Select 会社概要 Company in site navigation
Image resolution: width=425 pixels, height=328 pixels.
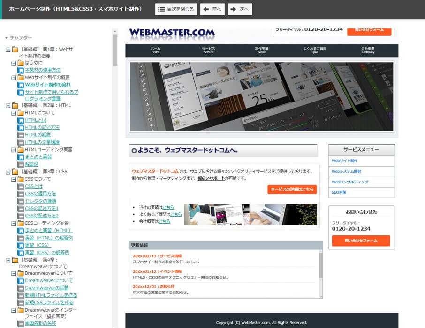[x=368, y=50]
